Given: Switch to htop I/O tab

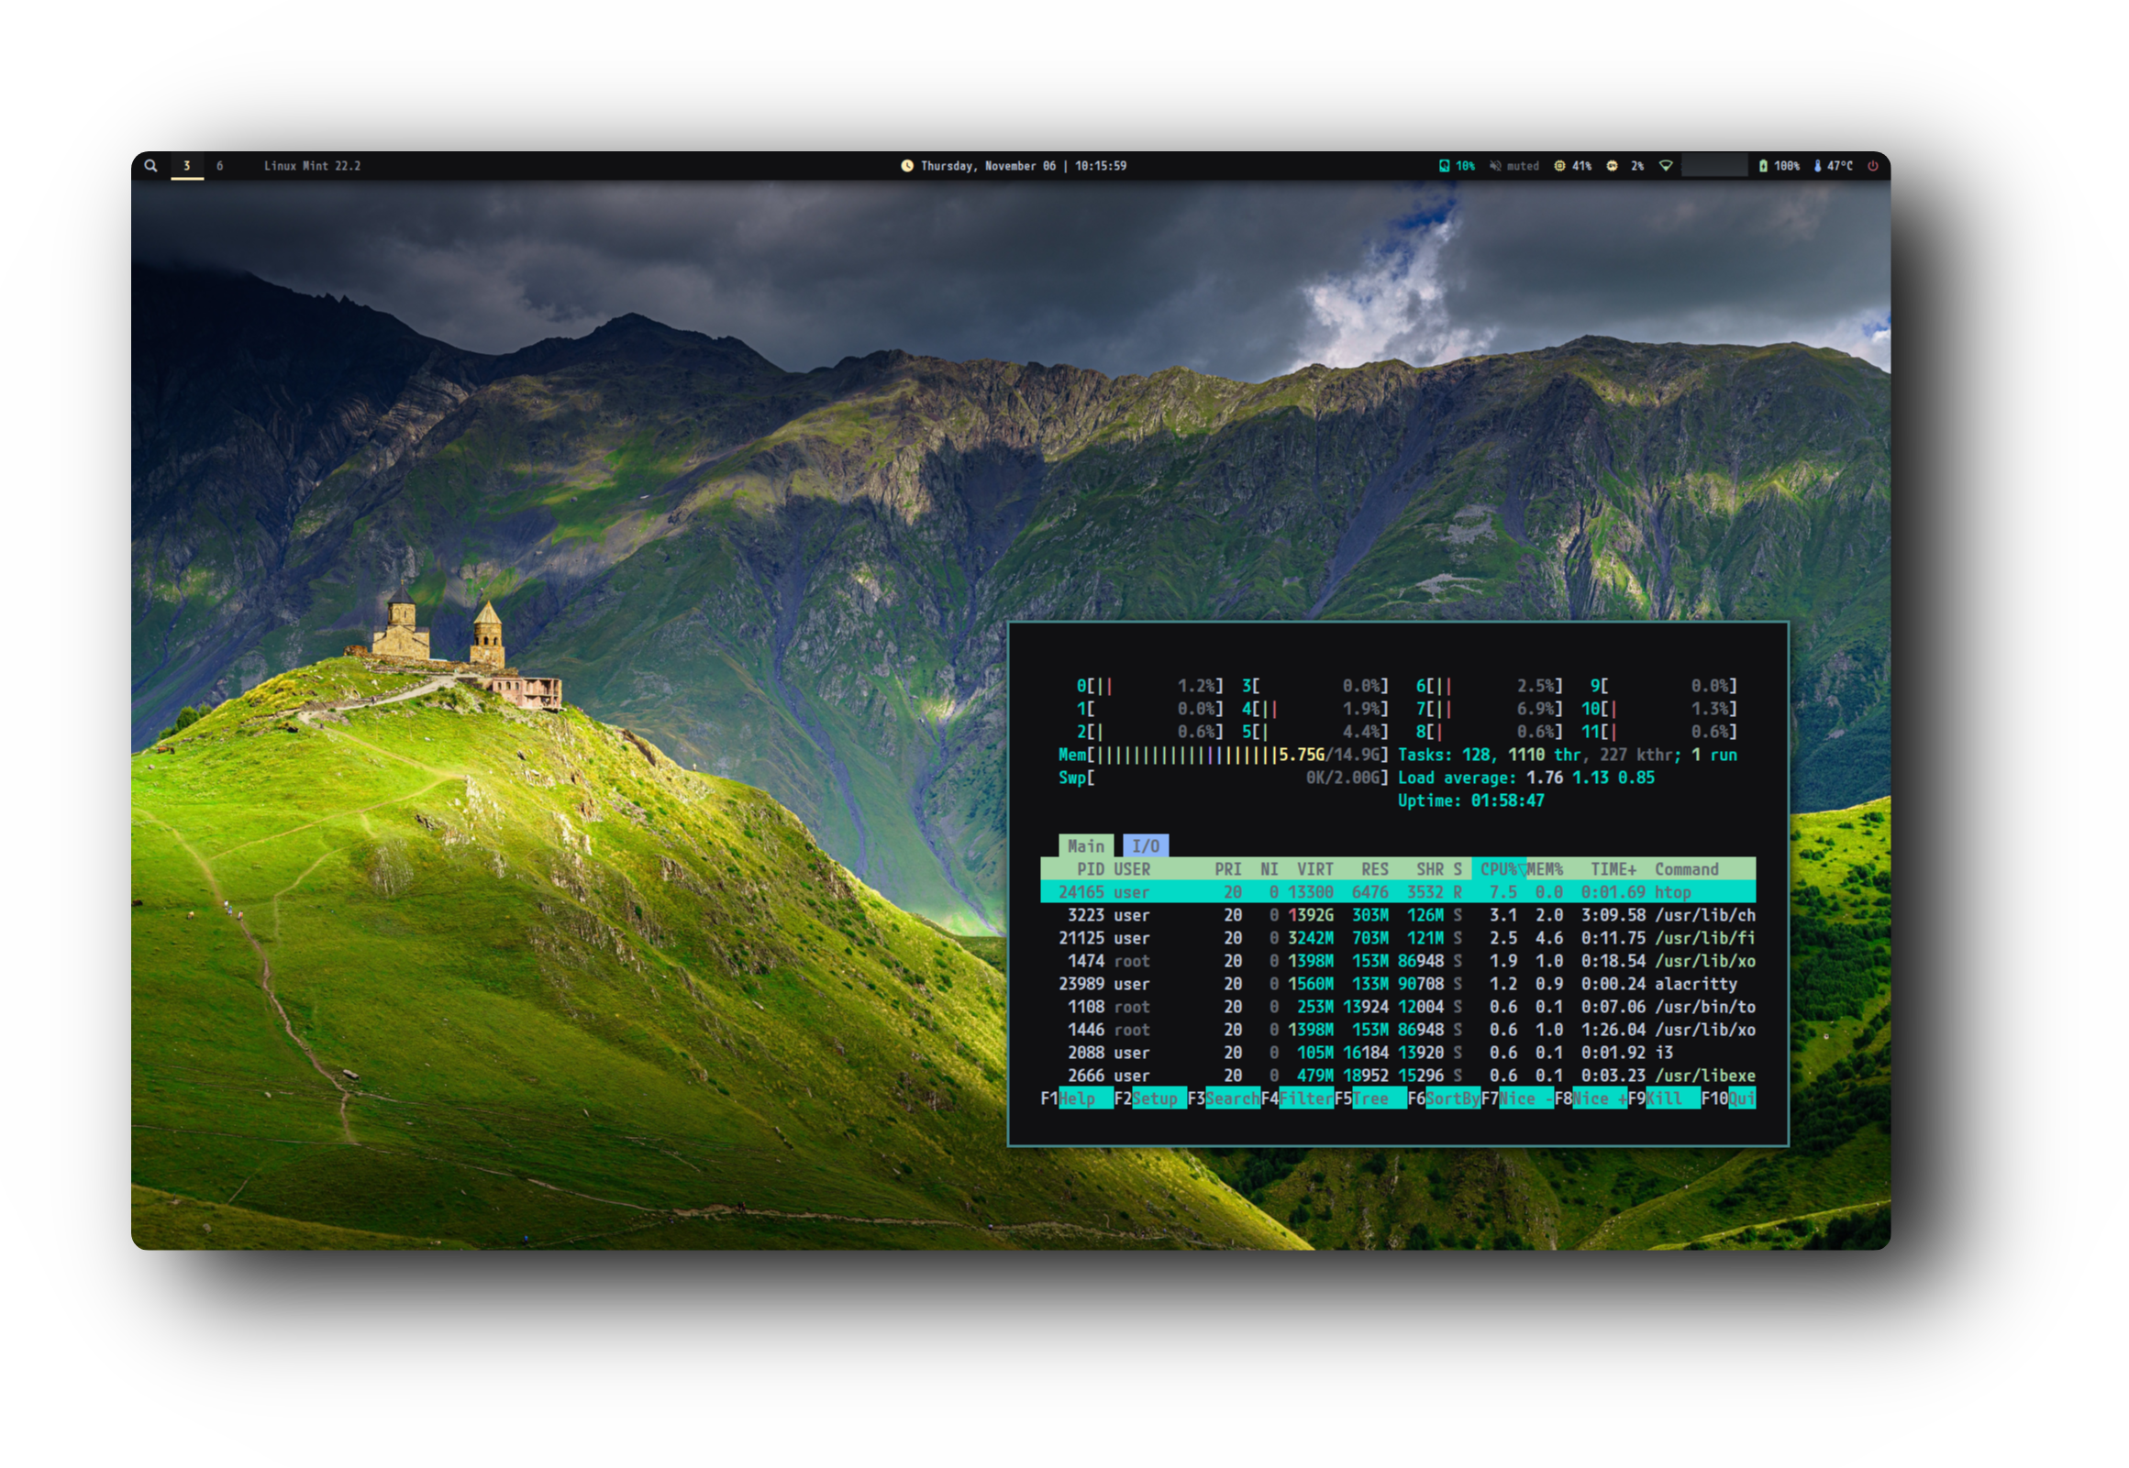Looking at the screenshot, I should click(x=1146, y=846).
